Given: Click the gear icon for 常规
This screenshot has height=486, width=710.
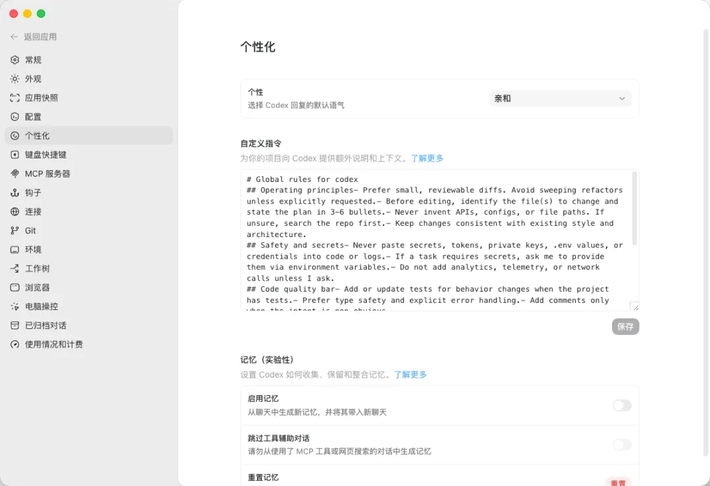Looking at the screenshot, I should coord(15,60).
